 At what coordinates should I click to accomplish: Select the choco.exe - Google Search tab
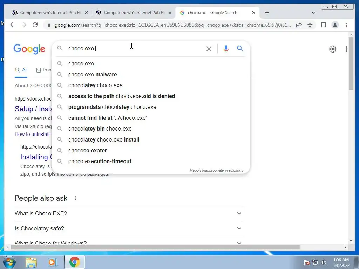tap(217, 13)
